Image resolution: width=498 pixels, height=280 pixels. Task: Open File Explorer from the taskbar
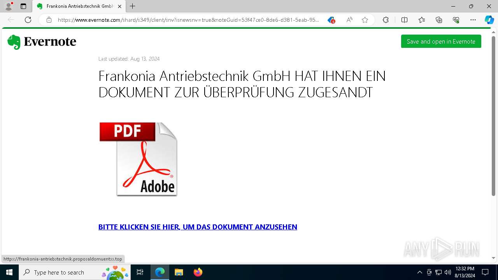point(179,272)
